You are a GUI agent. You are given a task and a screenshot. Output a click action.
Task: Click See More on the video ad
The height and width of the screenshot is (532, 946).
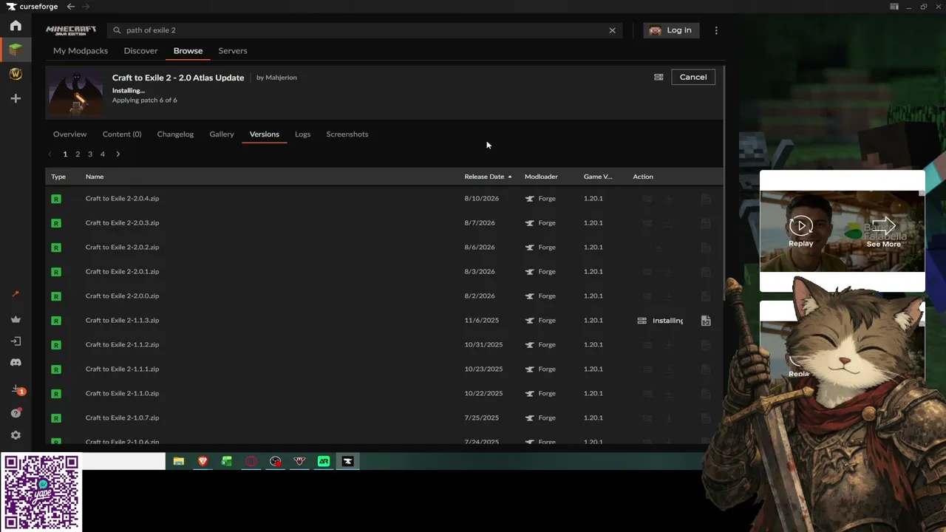click(x=884, y=231)
